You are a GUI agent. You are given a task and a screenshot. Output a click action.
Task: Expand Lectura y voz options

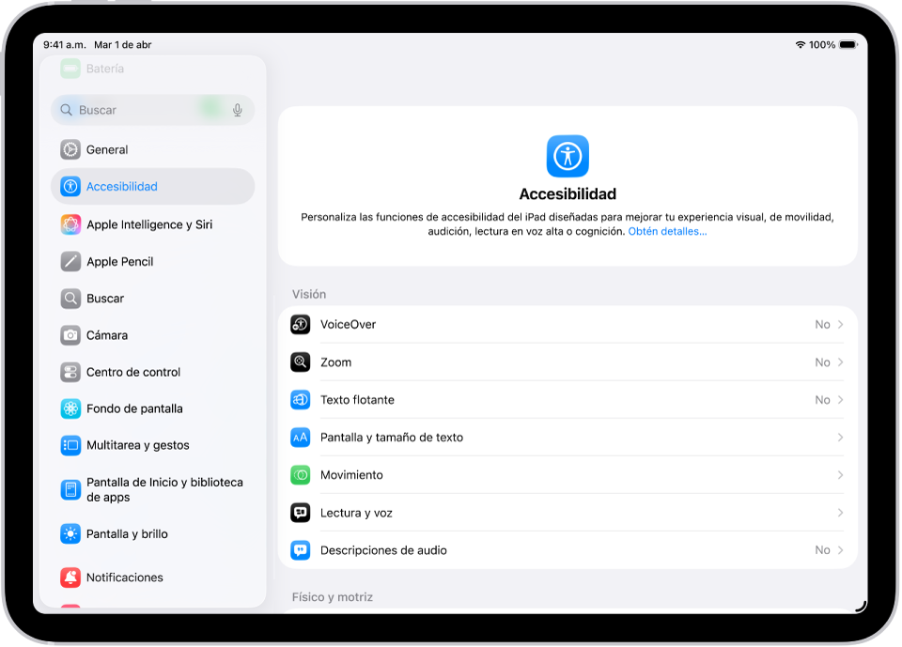[x=839, y=512]
